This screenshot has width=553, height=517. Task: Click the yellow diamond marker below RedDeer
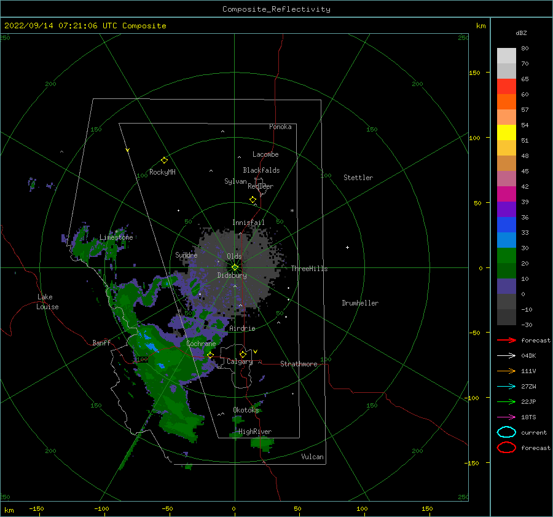[253, 200]
